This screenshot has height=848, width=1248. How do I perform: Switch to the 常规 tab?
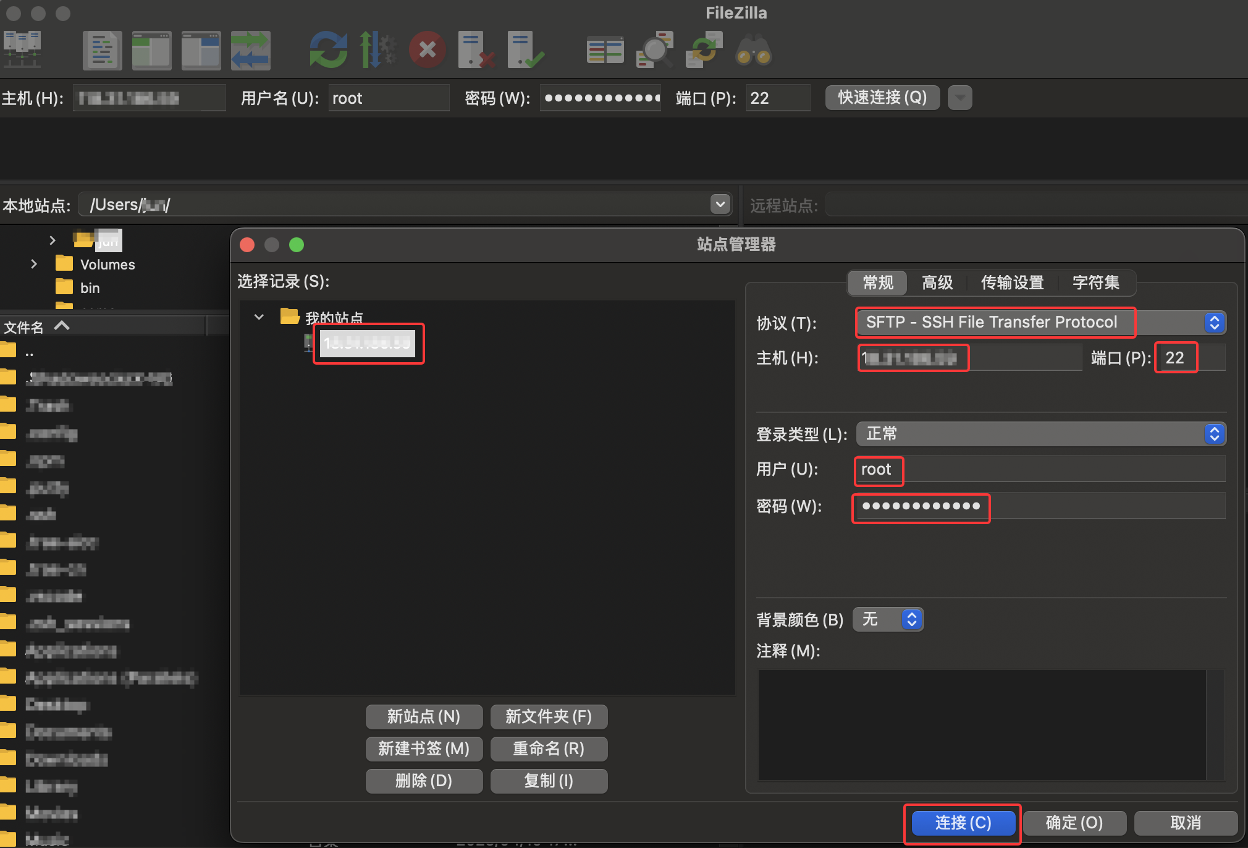[878, 282]
